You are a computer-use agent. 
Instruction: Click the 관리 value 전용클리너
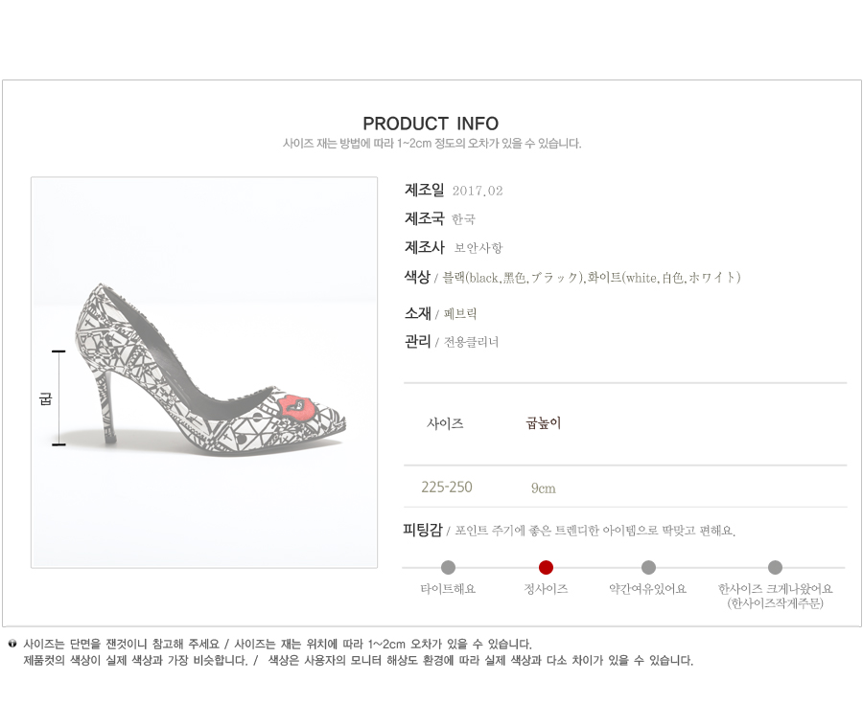pyautogui.click(x=471, y=342)
